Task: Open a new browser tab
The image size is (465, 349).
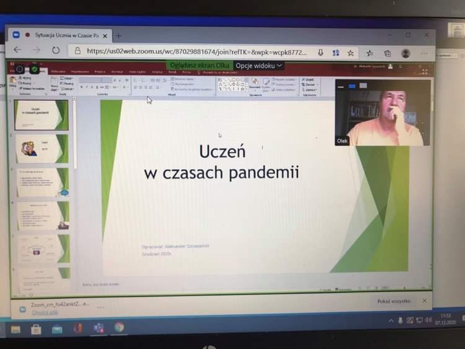Action: pyautogui.click(x=118, y=36)
